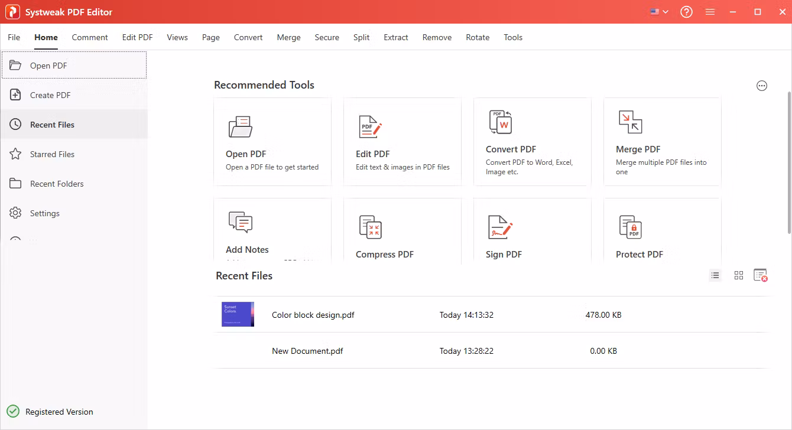Click the Convert PDF tool card icon
Viewport: 792px width, 430px height.
(x=500, y=122)
